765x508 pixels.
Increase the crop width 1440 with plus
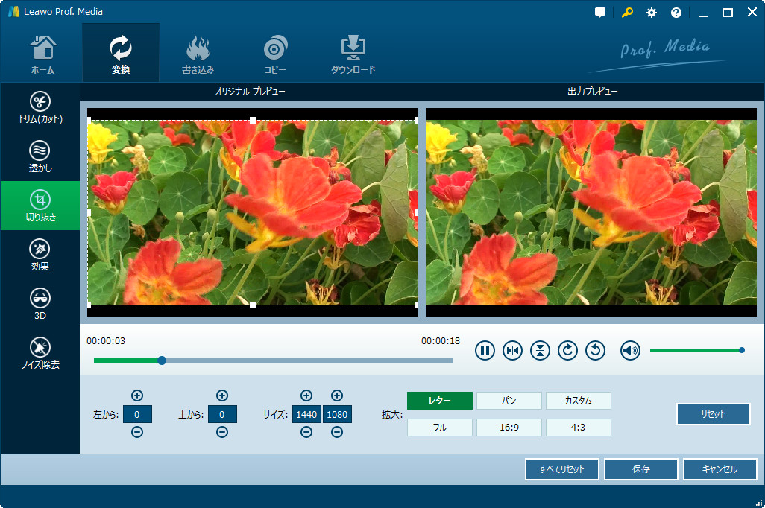pos(306,396)
